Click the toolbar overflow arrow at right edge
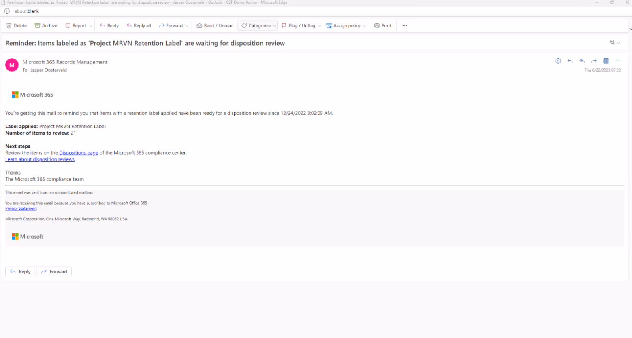The height and width of the screenshot is (338, 632). pos(630,29)
